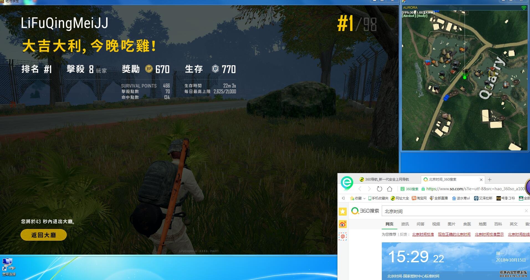Open the @ mail sidebar icon
The image size is (530, 280).
click(x=343, y=236)
